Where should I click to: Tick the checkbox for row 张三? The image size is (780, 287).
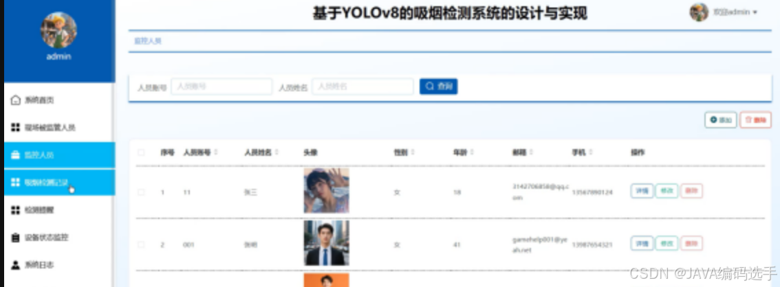pos(141,192)
